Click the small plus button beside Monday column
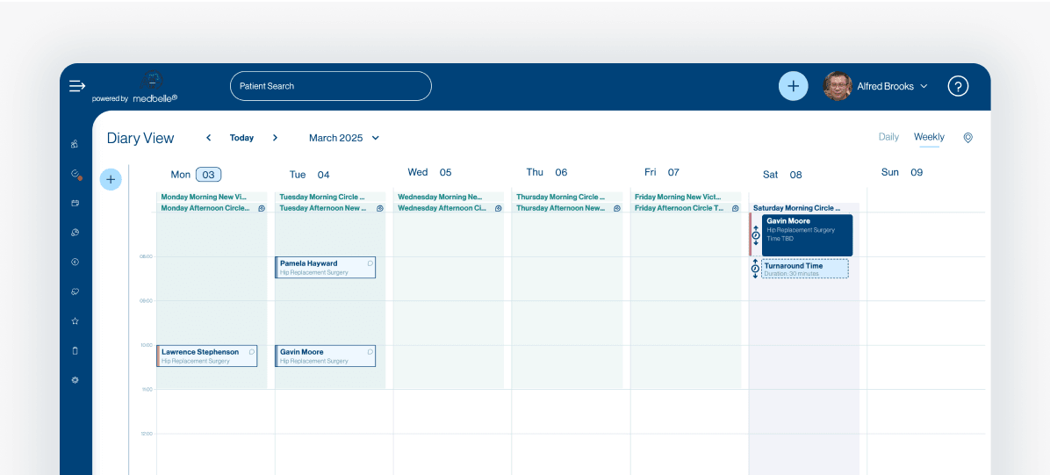 click(111, 180)
